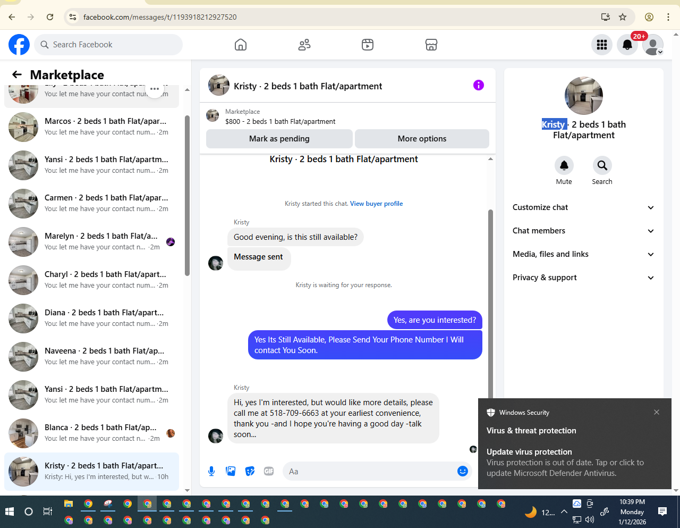Screen dimensions: 680x528
Task: Open the emoji picker in message box
Action: pyautogui.click(x=463, y=471)
